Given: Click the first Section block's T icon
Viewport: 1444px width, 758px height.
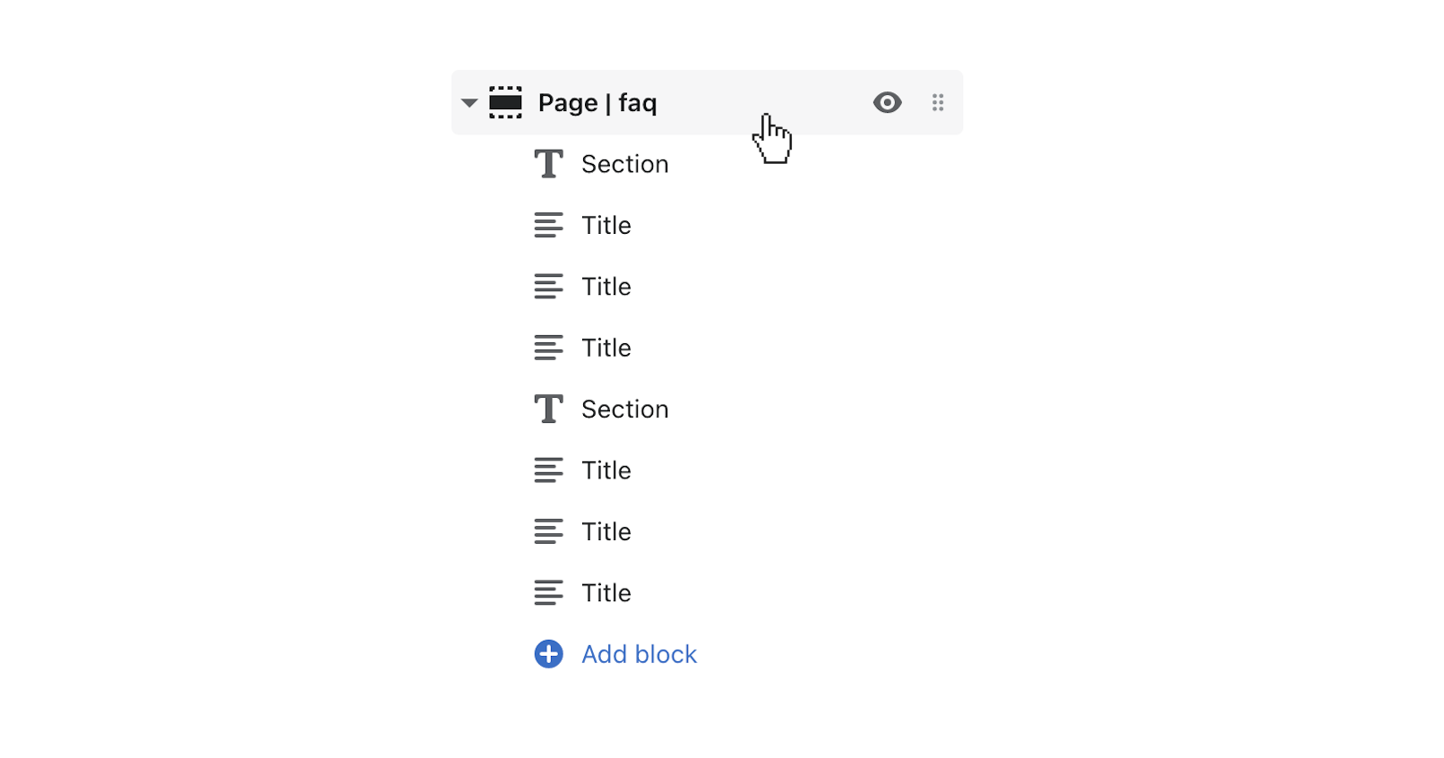Looking at the screenshot, I should pyautogui.click(x=548, y=164).
